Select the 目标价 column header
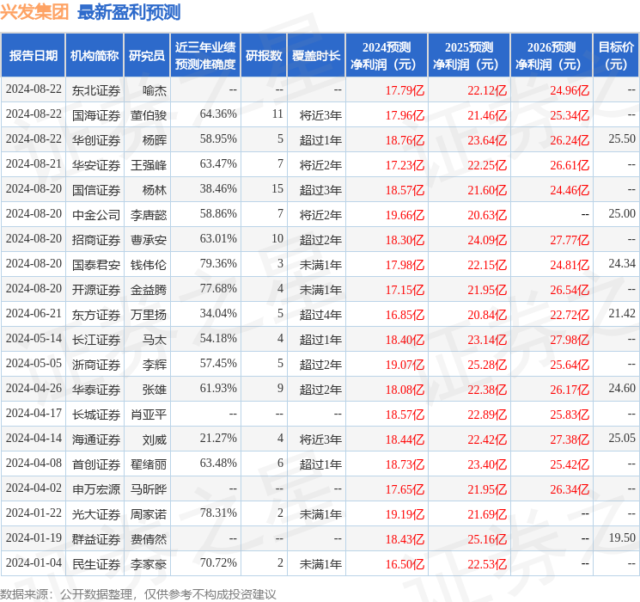This screenshot has width=640, height=602. tap(616, 56)
